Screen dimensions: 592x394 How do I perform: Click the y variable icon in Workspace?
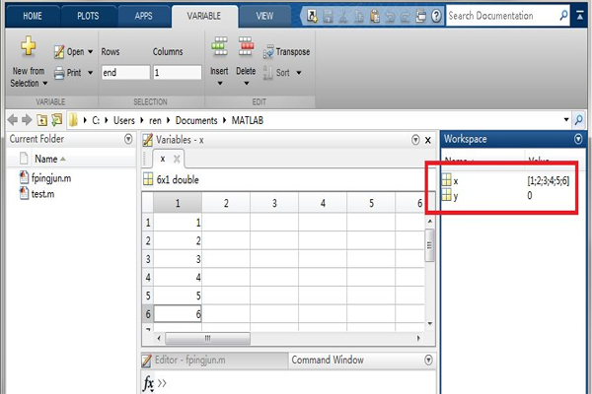447,195
